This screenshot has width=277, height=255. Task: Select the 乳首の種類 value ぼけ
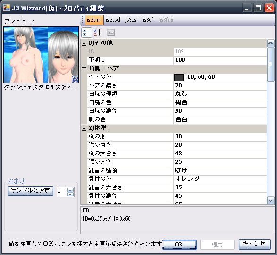pos(220,170)
